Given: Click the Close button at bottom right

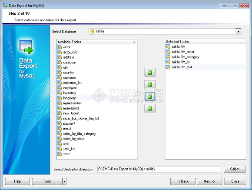Looking at the screenshot, I should [235, 181].
